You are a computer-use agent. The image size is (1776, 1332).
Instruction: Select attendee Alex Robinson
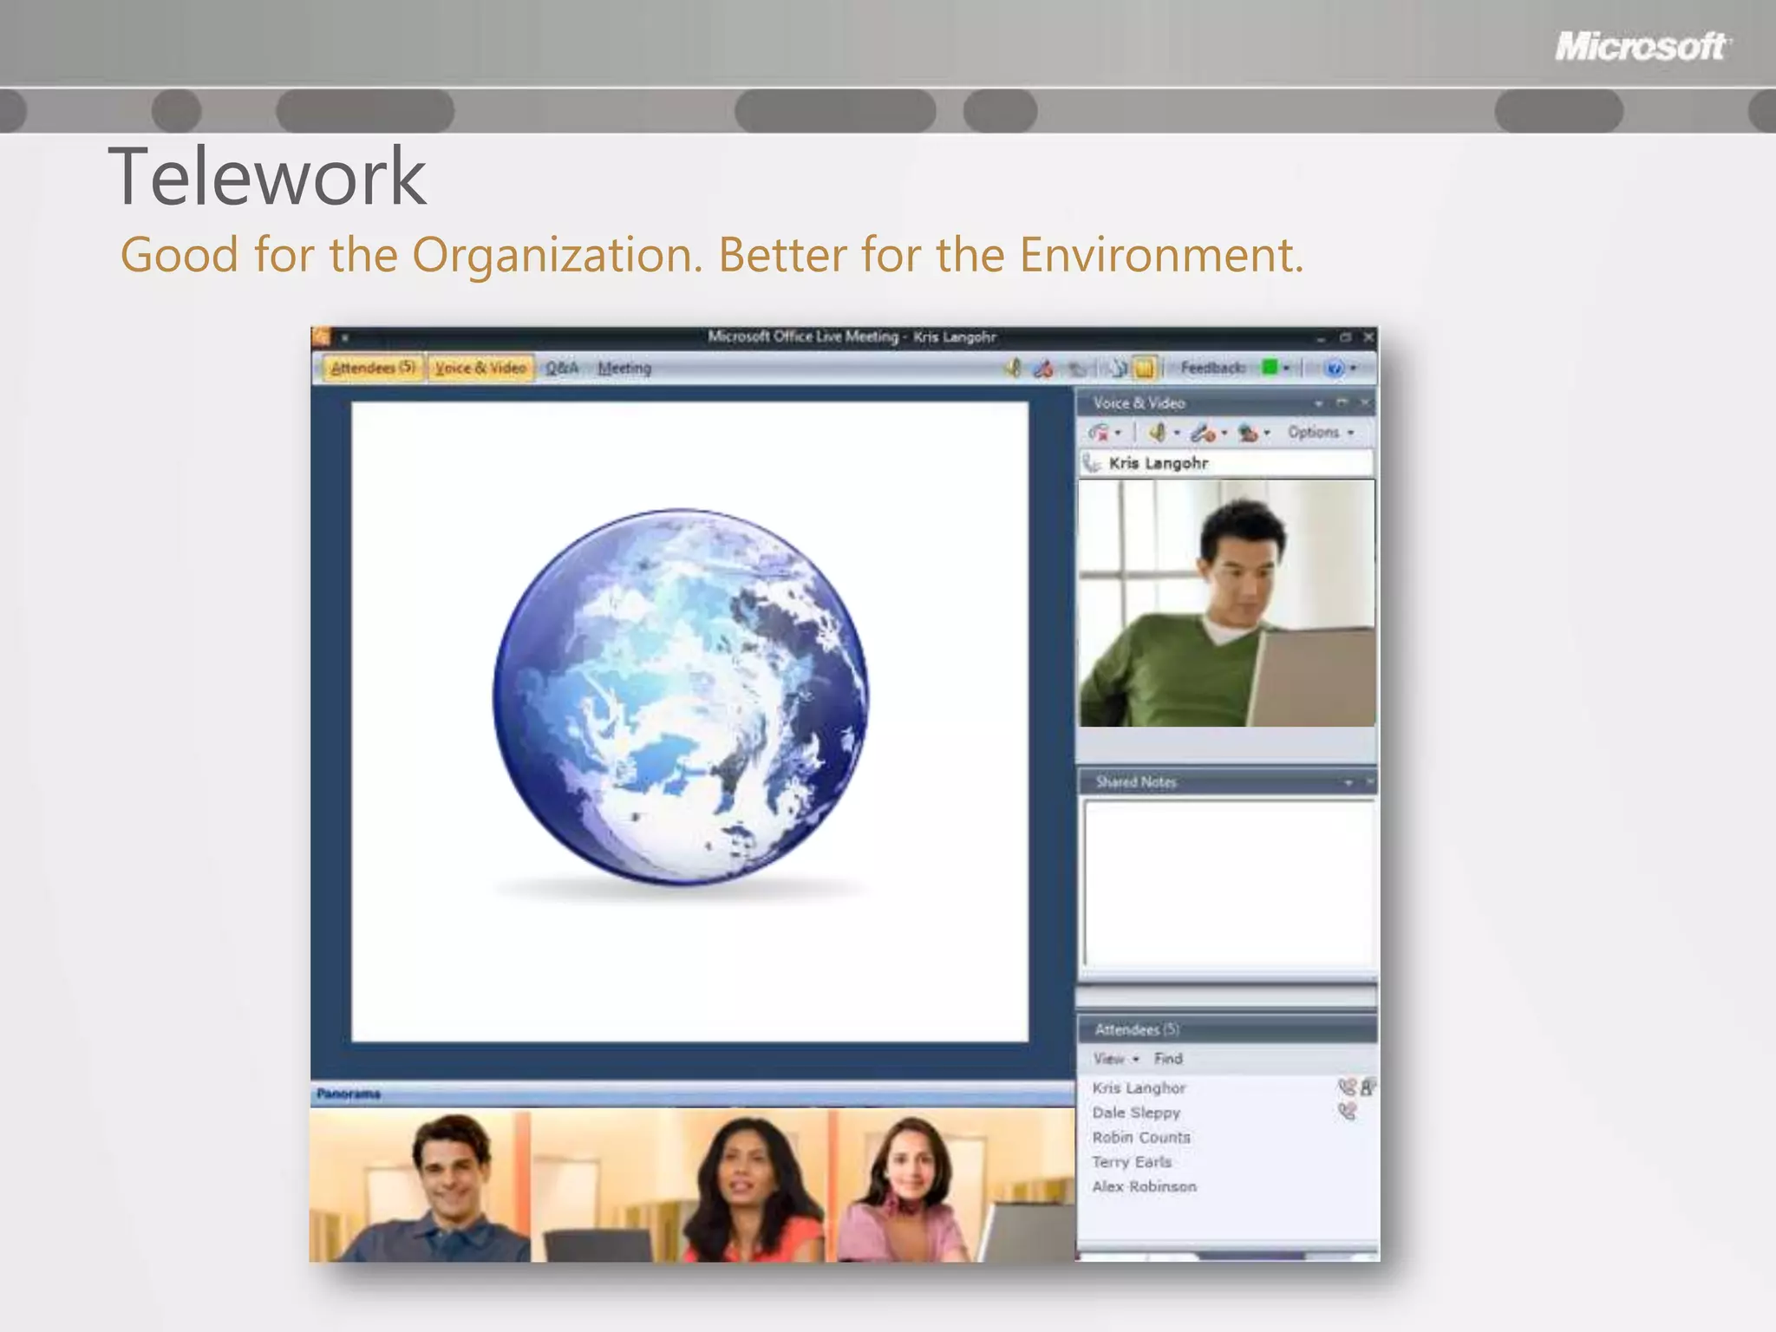click(x=1144, y=1186)
